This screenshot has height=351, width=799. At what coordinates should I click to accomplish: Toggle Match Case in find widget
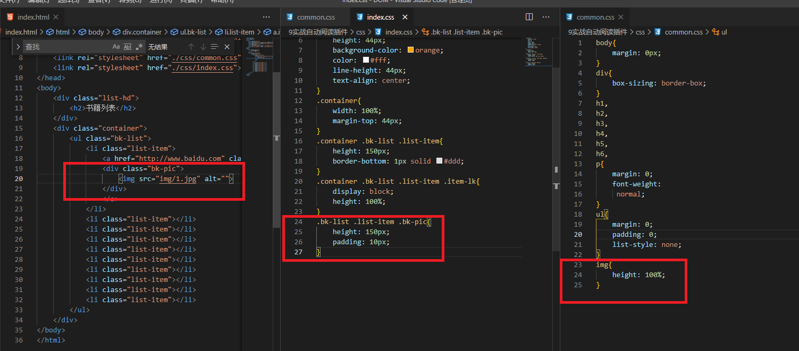tap(116, 47)
